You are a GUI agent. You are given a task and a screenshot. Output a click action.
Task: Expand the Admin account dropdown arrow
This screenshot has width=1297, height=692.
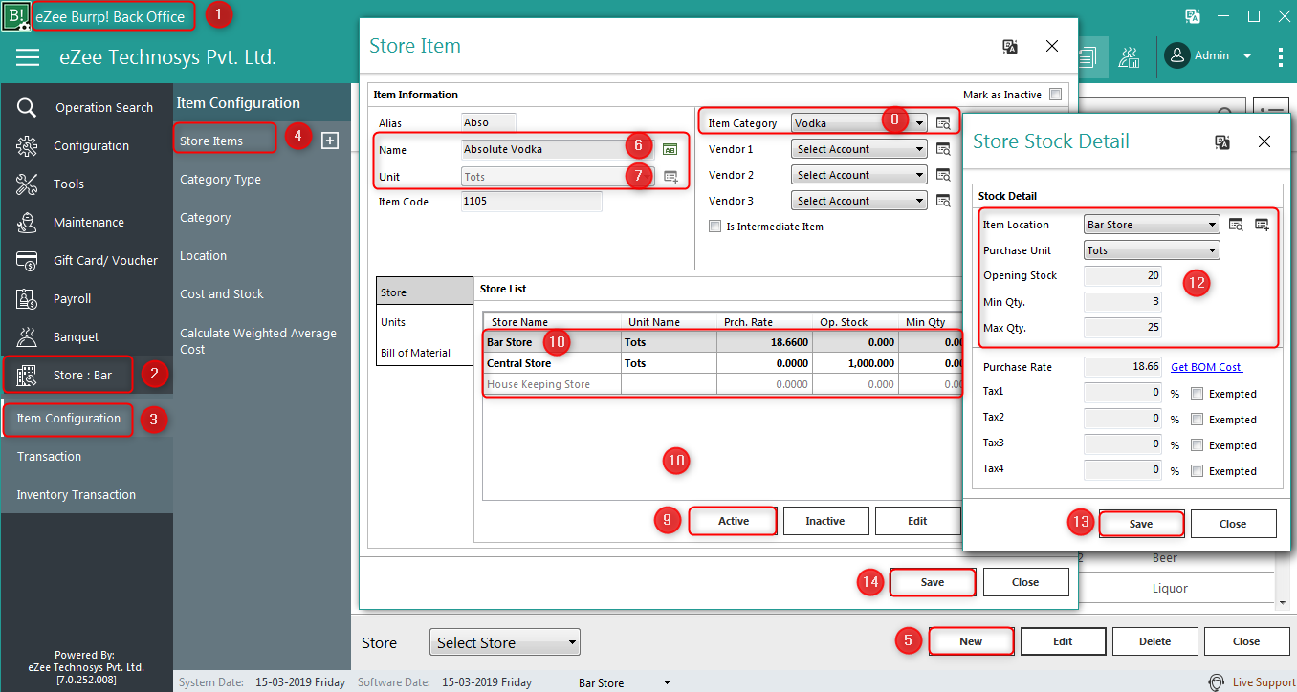pos(1247,56)
